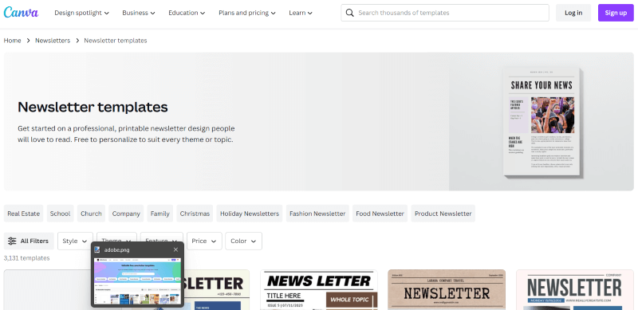Click the adobe.png file icon

tap(97, 249)
